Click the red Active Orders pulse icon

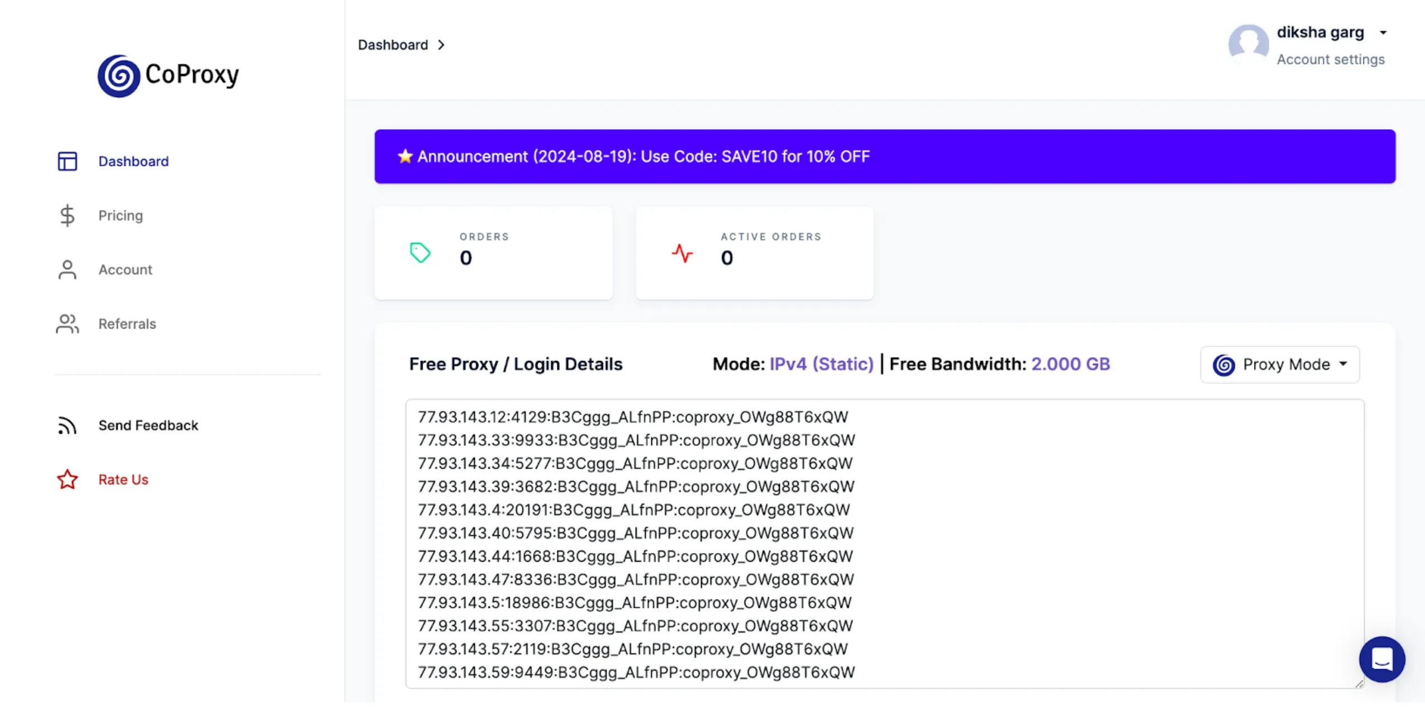(681, 253)
